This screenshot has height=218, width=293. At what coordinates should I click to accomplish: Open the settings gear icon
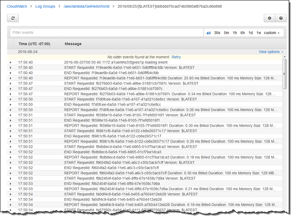pyautogui.click(x=269, y=18)
